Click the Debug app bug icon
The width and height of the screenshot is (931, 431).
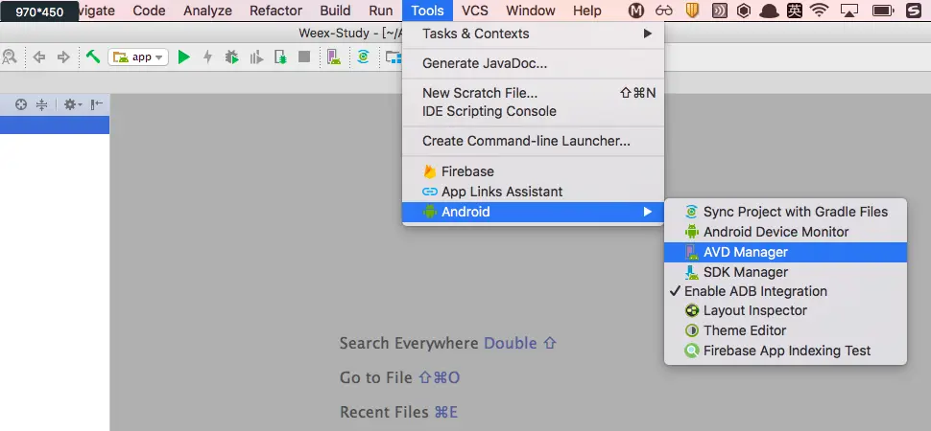(x=231, y=57)
